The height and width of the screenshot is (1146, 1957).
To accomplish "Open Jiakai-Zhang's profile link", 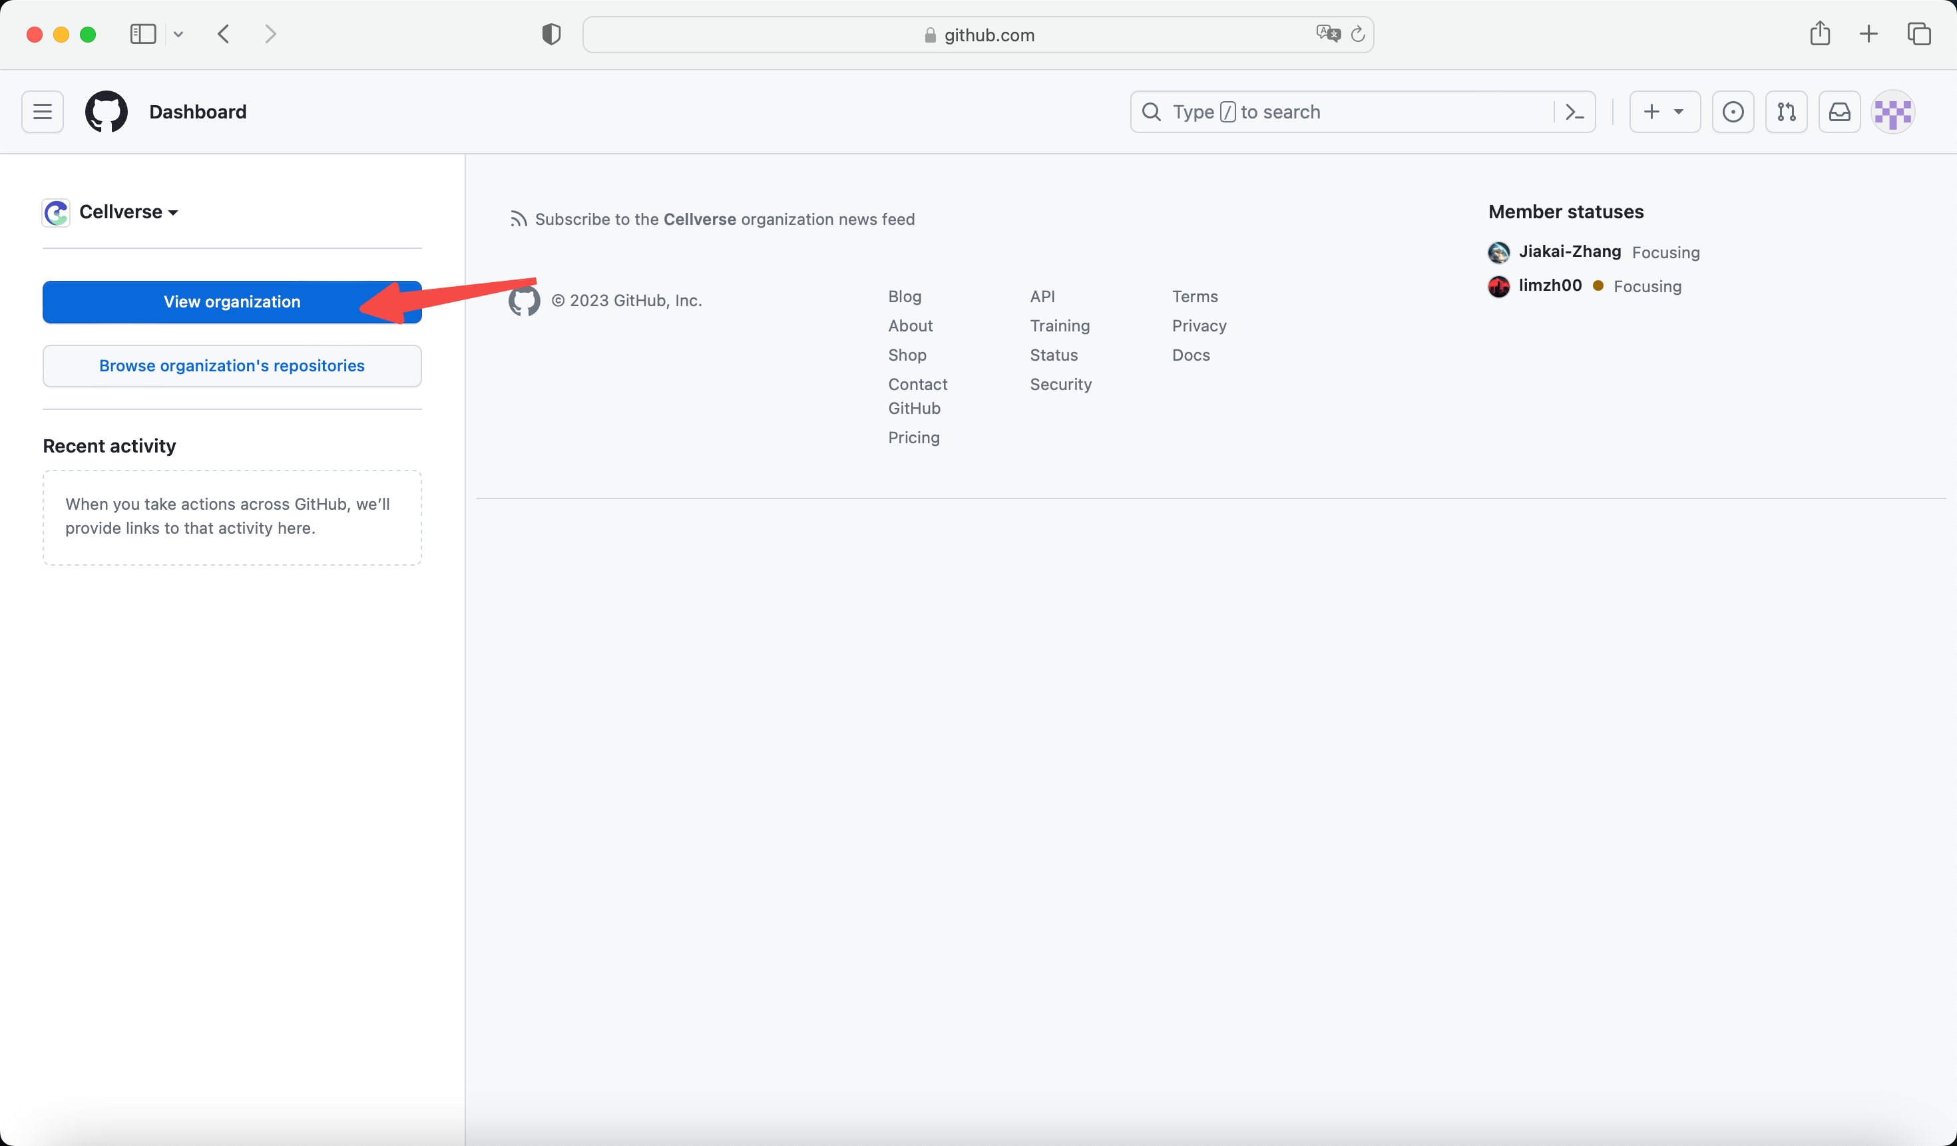I will (x=1570, y=252).
